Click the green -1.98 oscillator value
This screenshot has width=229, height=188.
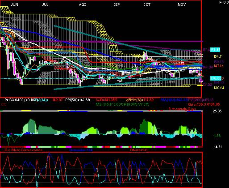pyautogui.click(x=217, y=136)
